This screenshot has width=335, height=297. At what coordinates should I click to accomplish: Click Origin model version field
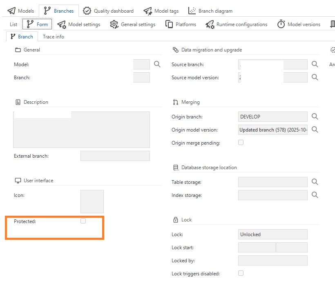(273, 130)
